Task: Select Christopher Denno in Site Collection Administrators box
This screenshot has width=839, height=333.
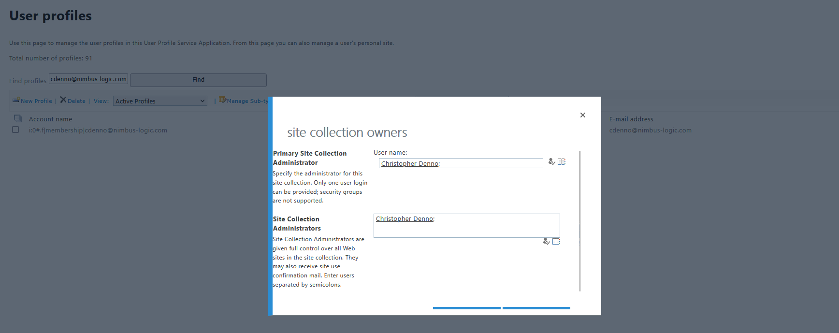Action: [405, 219]
